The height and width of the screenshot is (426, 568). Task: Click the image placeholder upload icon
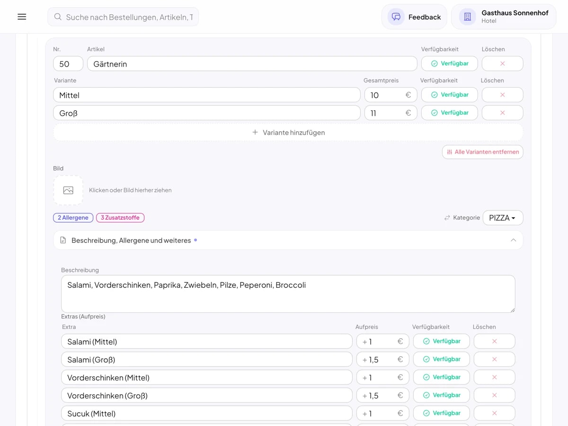pos(68,190)
